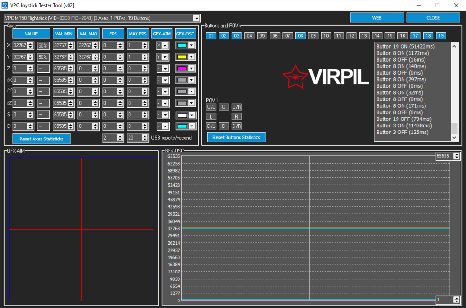
Task: Select log entry 'Button 3 OFF (125ms)'
Action: (403, 132)
